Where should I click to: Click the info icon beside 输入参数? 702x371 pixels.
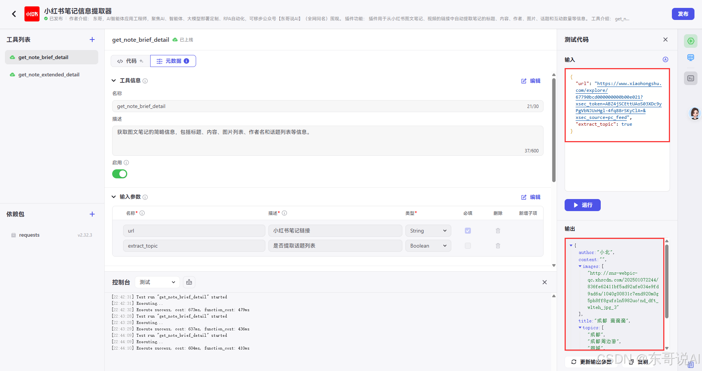click(145, 197)
